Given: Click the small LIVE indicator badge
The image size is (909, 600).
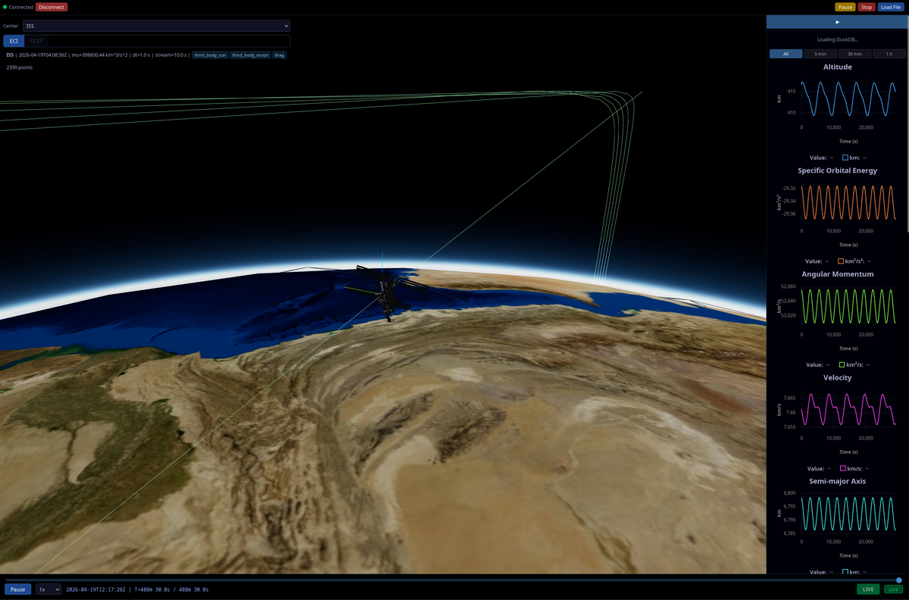Looking at the screenshot, I should click(894, 589).
